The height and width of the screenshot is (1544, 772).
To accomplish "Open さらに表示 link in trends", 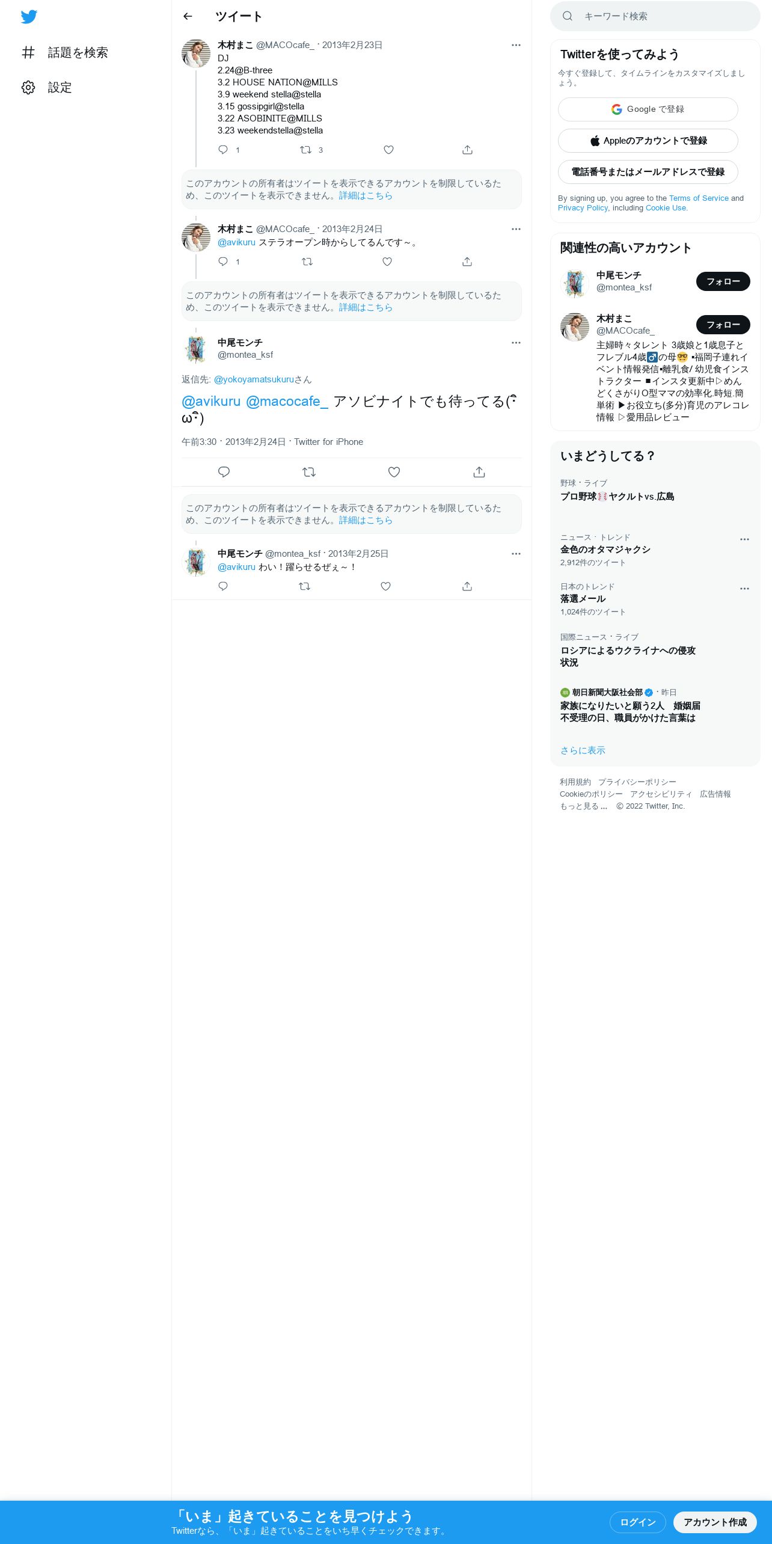I will 583,750.
